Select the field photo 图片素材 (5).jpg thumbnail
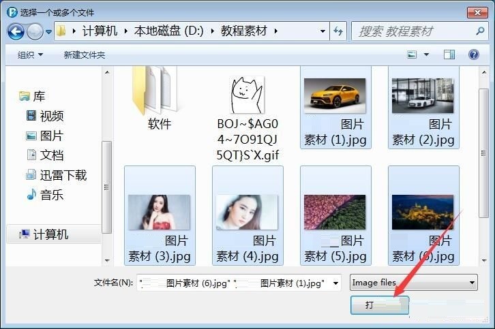This screenshot has height=329, width=495. pos(335,212)
